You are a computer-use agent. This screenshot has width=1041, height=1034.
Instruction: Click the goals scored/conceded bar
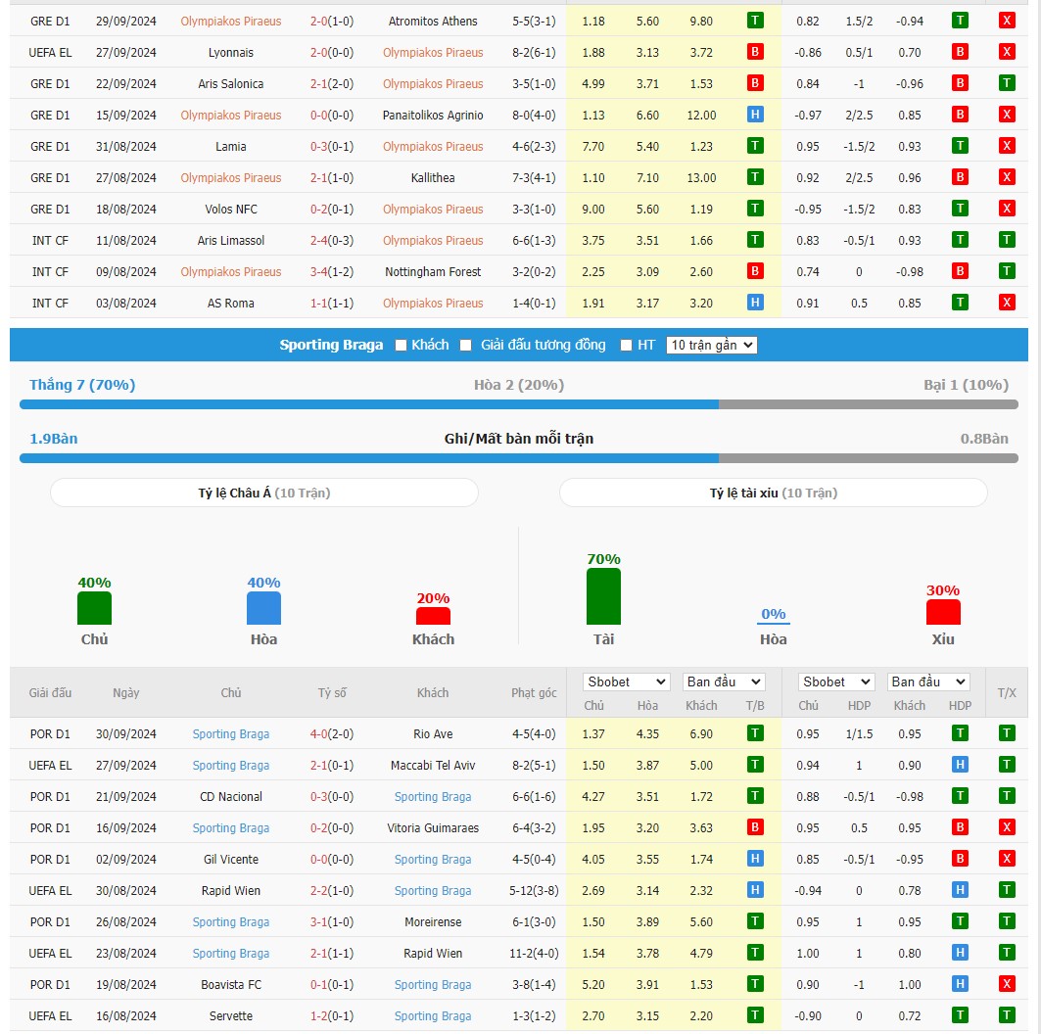(519, 458)
